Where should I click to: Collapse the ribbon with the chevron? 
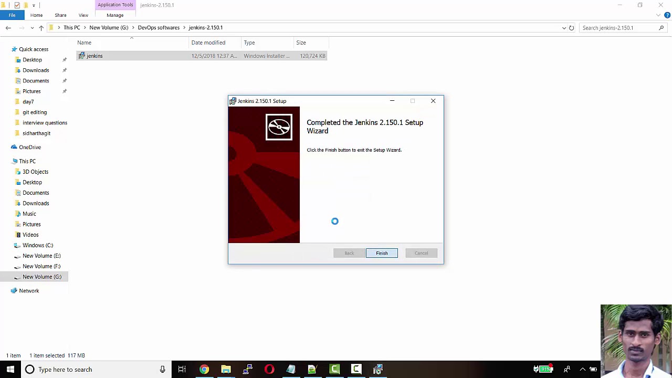click(659, 15)
